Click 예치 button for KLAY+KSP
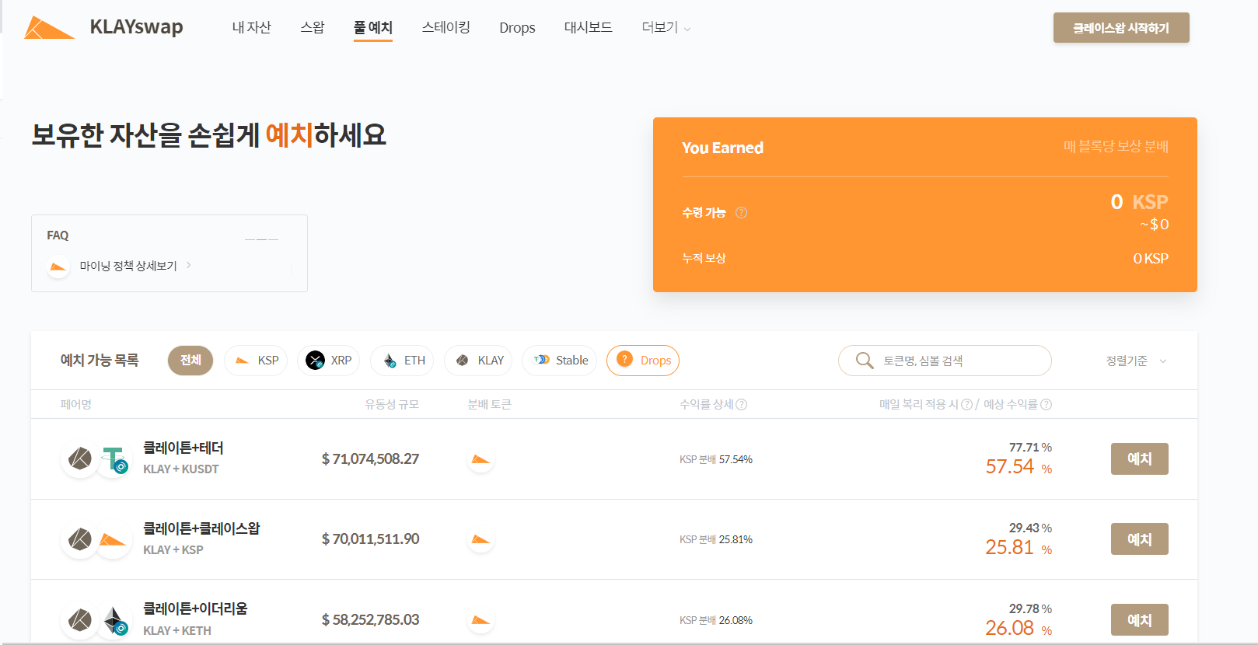Image resolution: width=1258 pixels, height=645 pixels. pos(1140,539)
